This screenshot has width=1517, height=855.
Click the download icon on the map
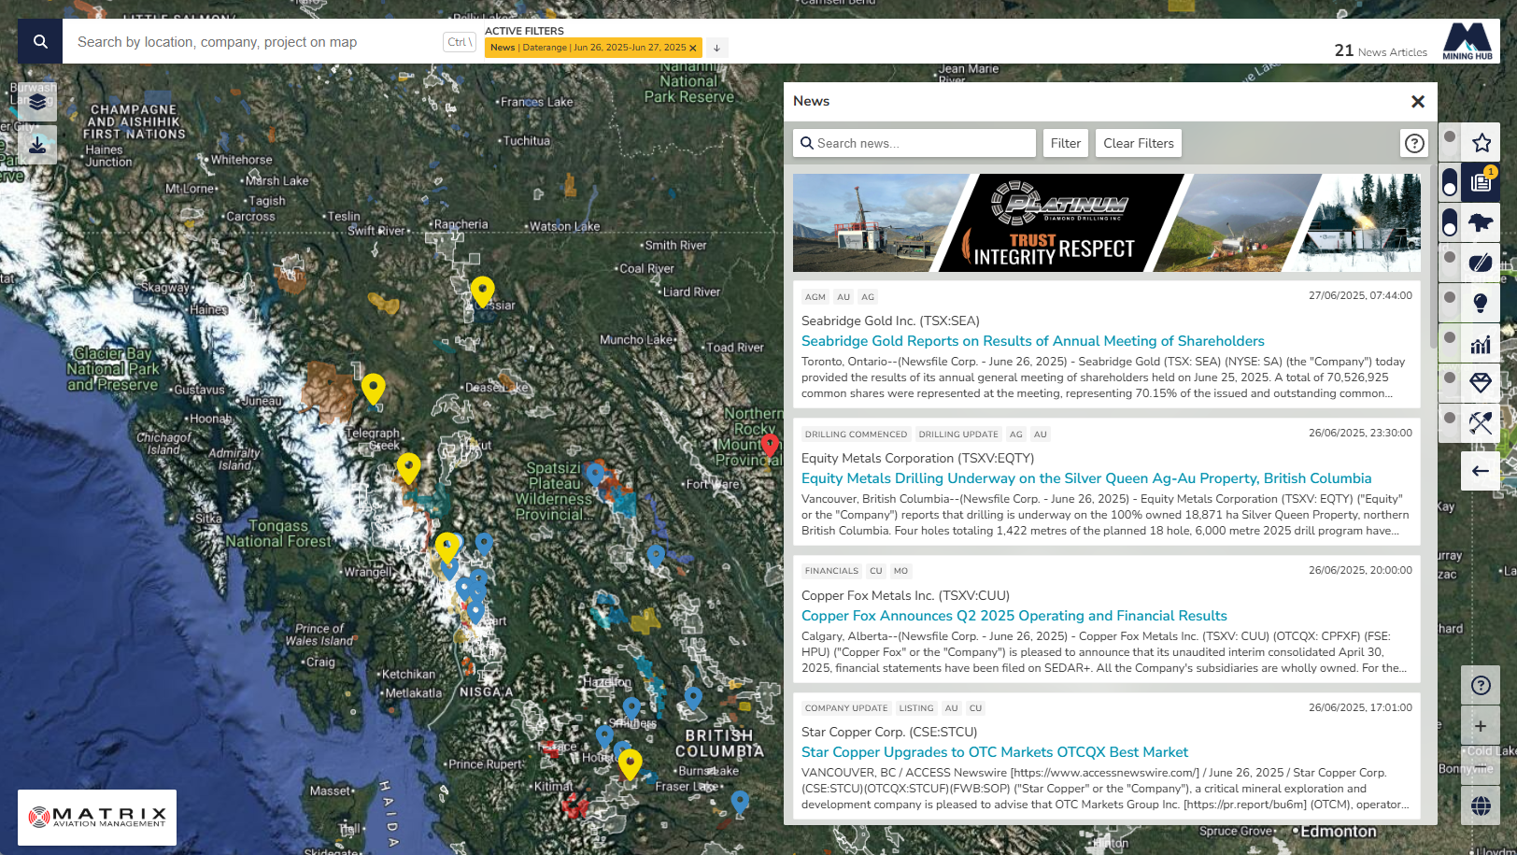[x=37, y=145]
